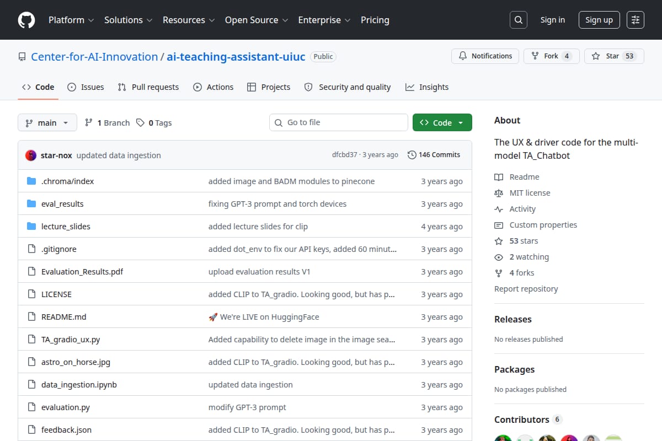662x441 pixels.
Task: Open the Pricing page
Action: tap(375, 20)
